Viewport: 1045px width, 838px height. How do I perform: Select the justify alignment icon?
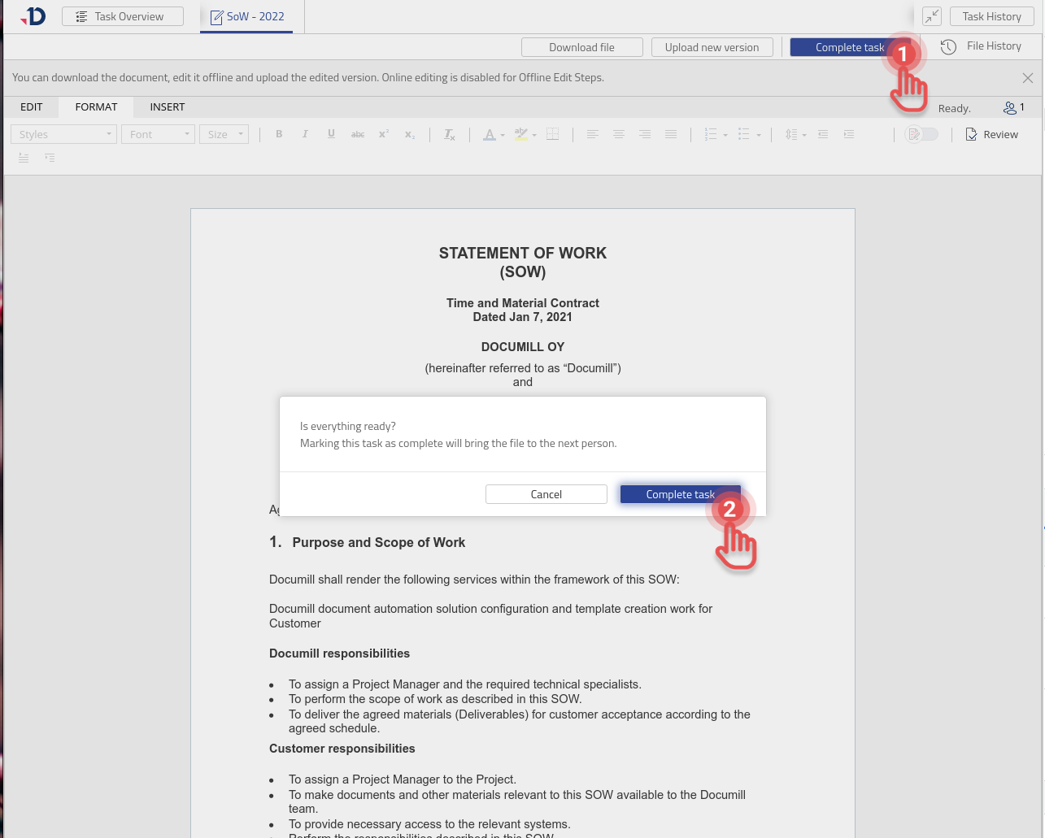coord(671,133)
